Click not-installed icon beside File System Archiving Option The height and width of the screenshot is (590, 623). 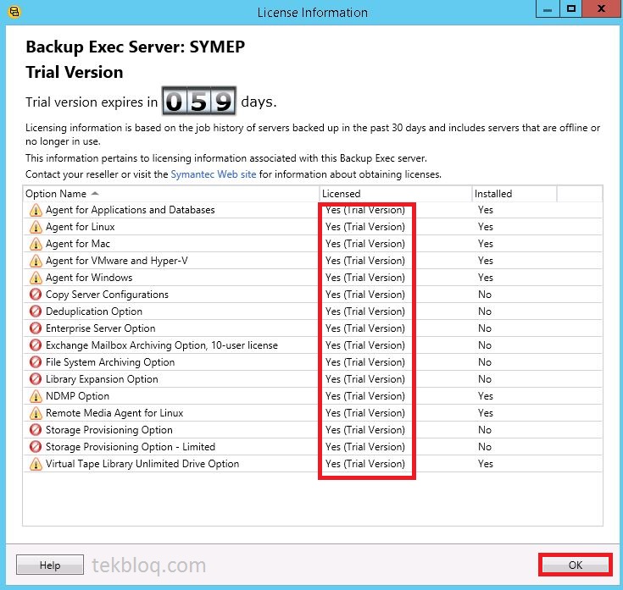[x=36, y=362]
